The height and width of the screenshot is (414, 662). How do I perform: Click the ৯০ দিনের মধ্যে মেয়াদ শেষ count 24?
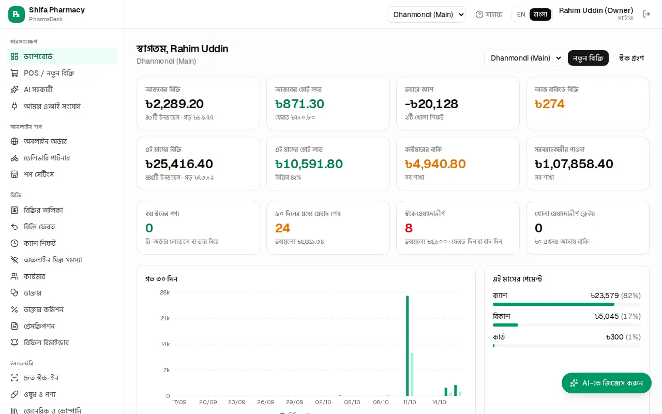click(x=282, y=228)
